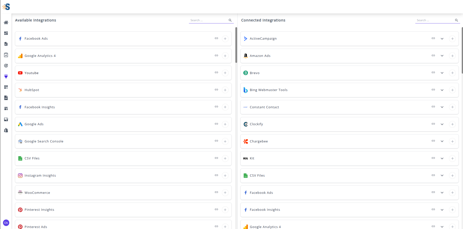Click link icon for Google Search Console
Viewport: 463px width, 229px height.
pyautogui.click(x=216, y=141)
